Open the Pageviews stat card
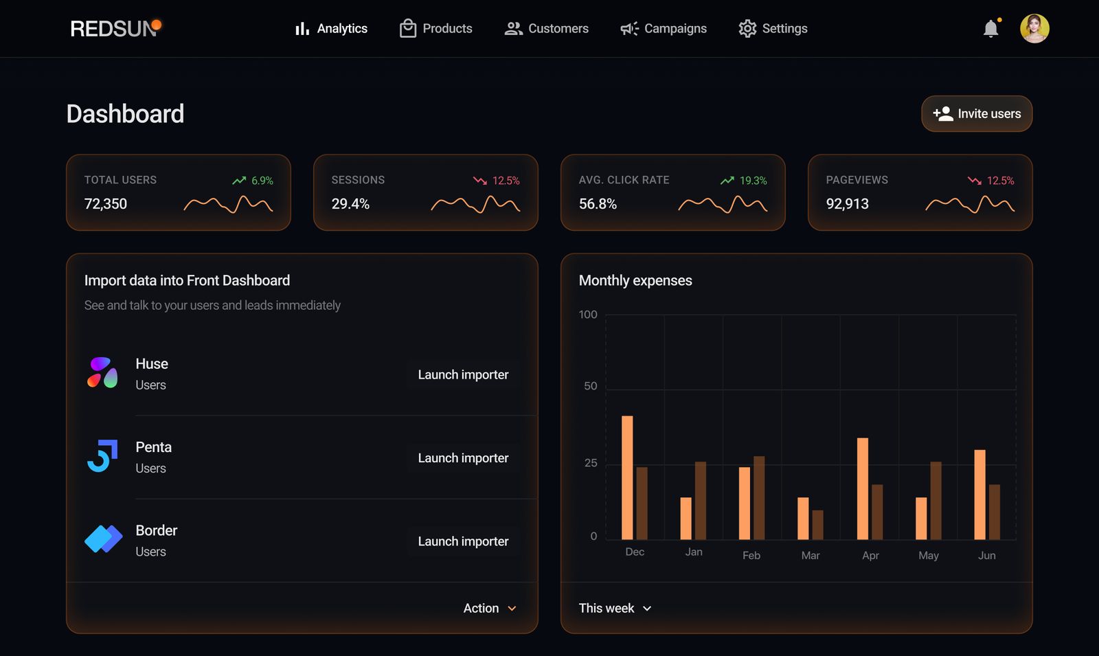The image size is (1099, 656). click(920, 192)
